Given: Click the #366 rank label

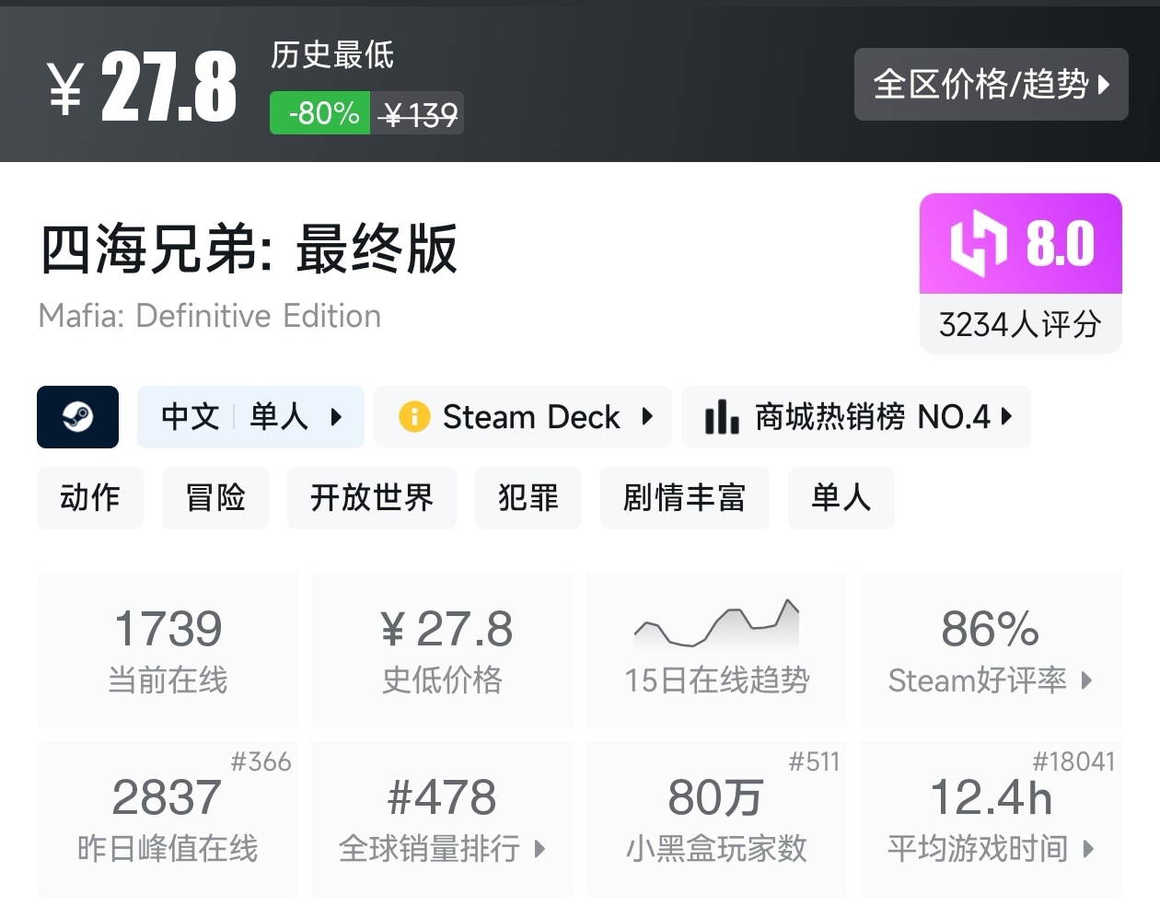Looking at the screenshot, I should (x=261, y=761).
